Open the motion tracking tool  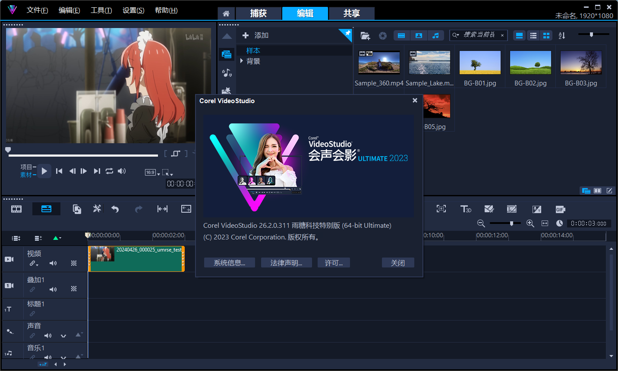click(x=441, y=209)
